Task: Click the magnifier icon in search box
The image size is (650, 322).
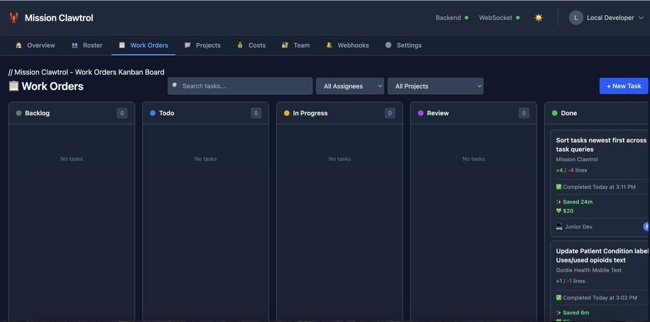Action: [175, 86]
